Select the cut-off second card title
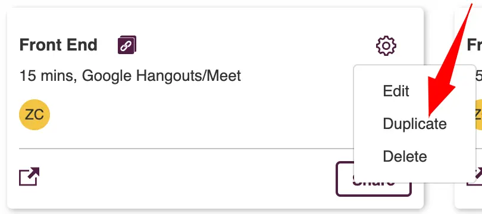Screen dimensions: 482x214 [474, 45]
